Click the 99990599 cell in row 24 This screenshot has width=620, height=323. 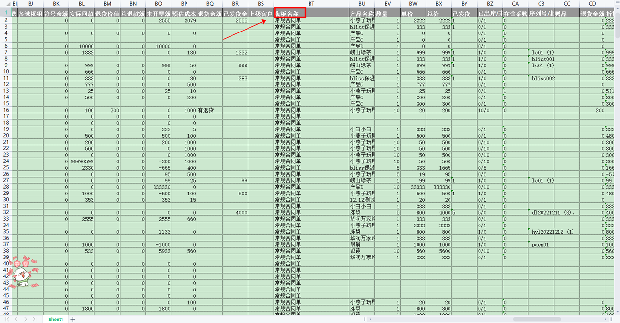point(82,161)
